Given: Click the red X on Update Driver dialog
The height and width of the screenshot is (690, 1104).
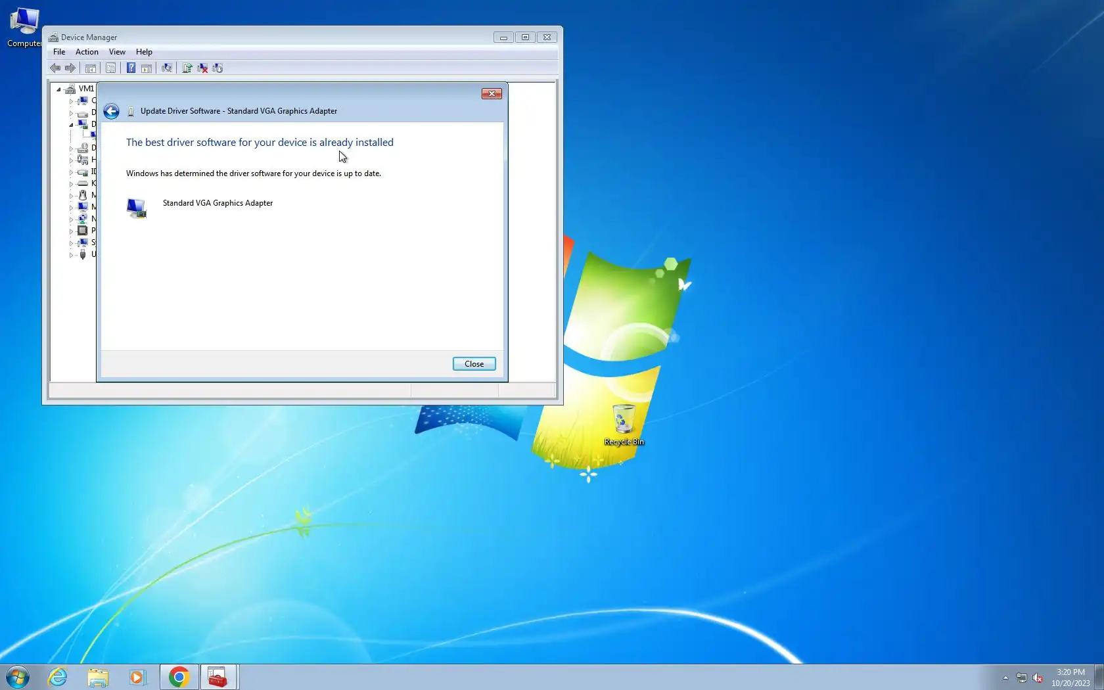Looking at the screenshot, I should [492, 94].
